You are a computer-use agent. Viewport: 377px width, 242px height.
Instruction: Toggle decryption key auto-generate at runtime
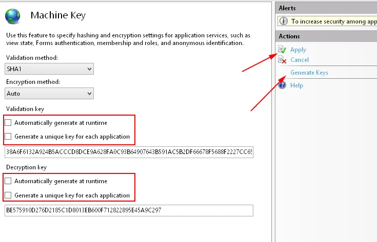click(x=8, y=181)
